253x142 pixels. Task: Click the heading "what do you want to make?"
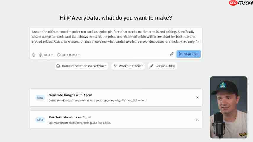[137, 18]
